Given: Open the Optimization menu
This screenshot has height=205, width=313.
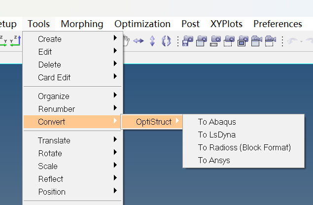Looking at the screenshot, I should point(142,24).
